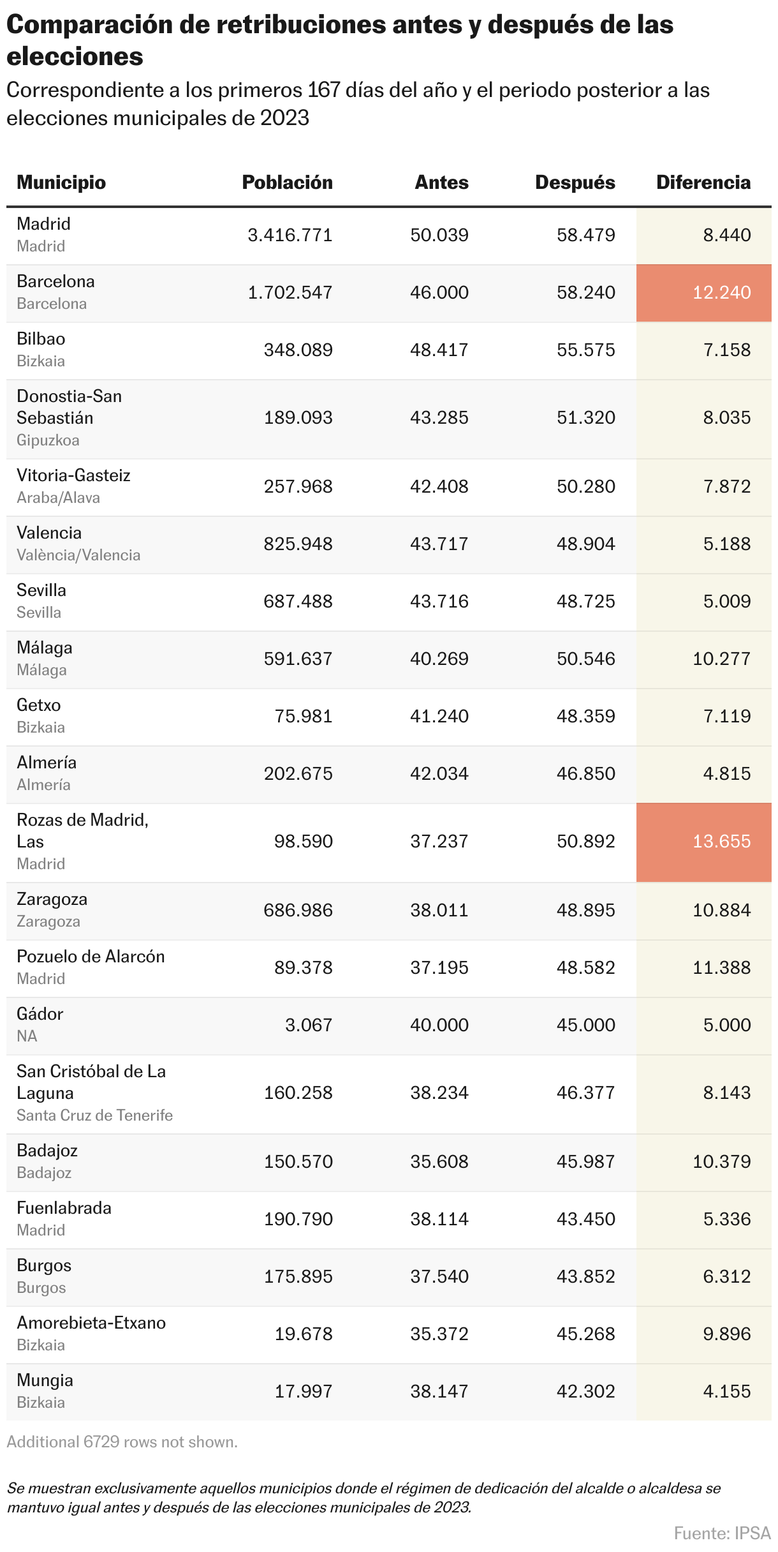
Task: Select the Vitoria-Gasteiz row name
Action: (x=73, y=475)
